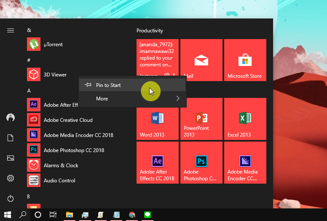Viewport: 327px width, 221px height.
Task: Launch the PowerPoint 2013 tile
Action: [201, 119]
